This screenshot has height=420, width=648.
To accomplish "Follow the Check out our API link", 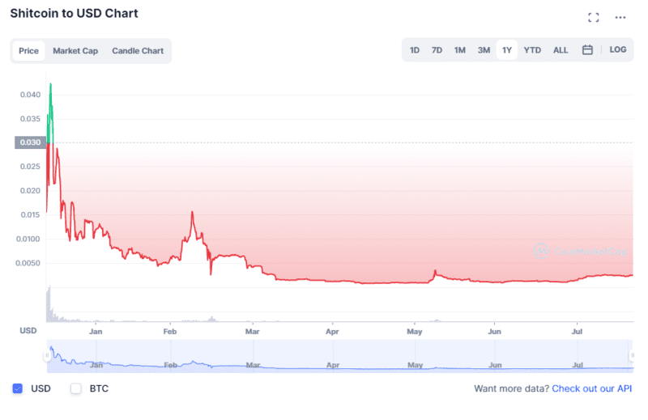I will pyautogui.click(x=591, y=388).
